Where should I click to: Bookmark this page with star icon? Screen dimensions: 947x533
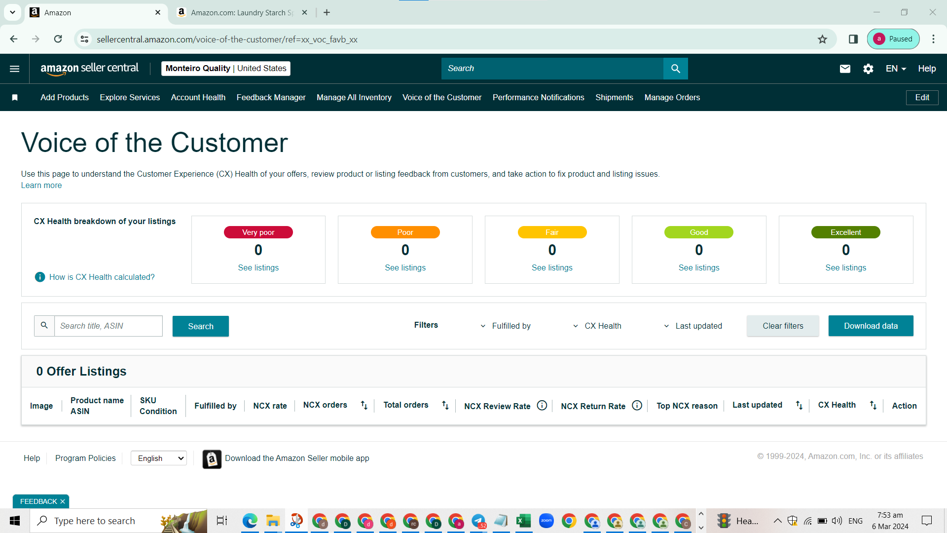[x=822, y=39]
